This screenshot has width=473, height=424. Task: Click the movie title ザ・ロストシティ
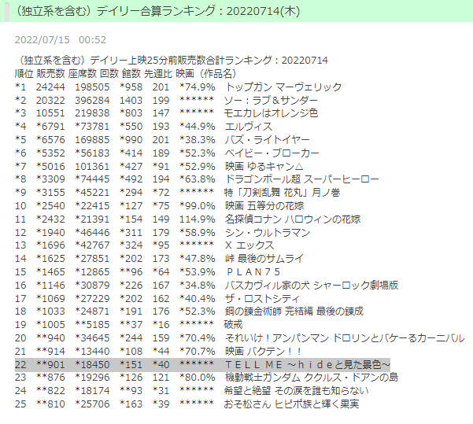(x=262, y=299)
